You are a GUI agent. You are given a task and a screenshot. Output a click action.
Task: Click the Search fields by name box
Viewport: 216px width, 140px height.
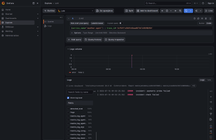click(80, 92)
